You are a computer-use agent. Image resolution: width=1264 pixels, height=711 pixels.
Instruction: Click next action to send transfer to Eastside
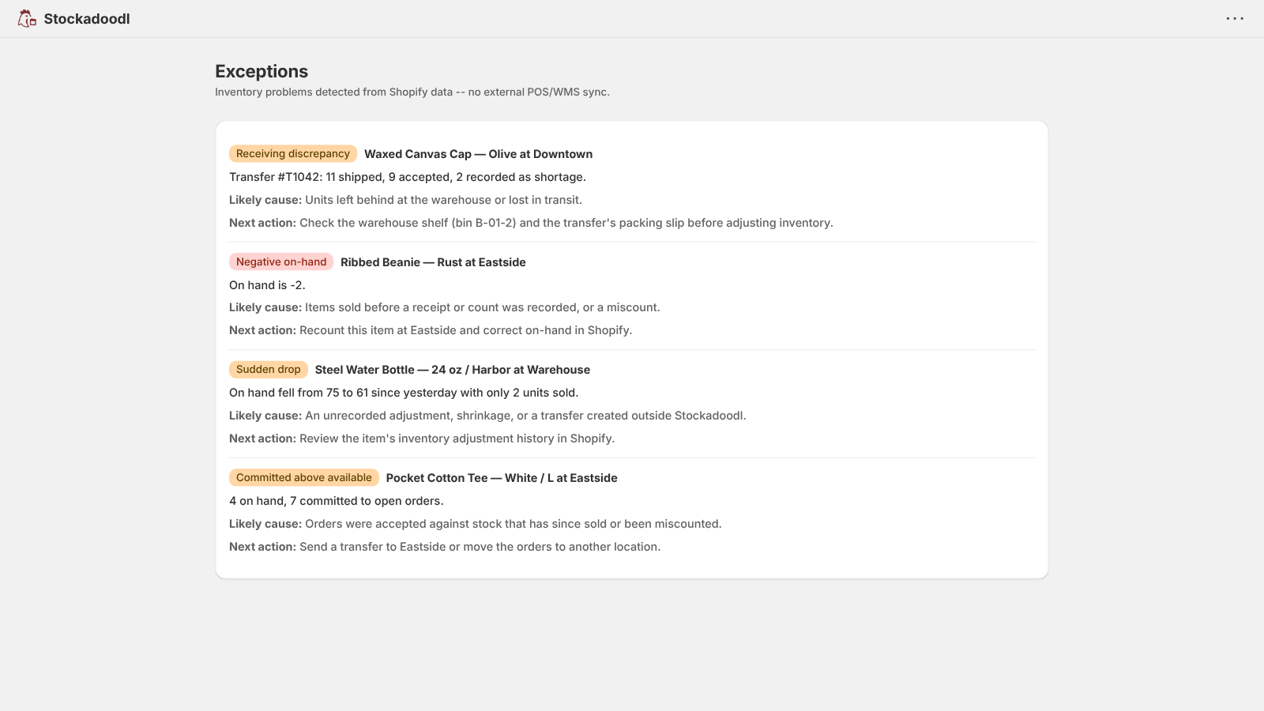point(445,547)
